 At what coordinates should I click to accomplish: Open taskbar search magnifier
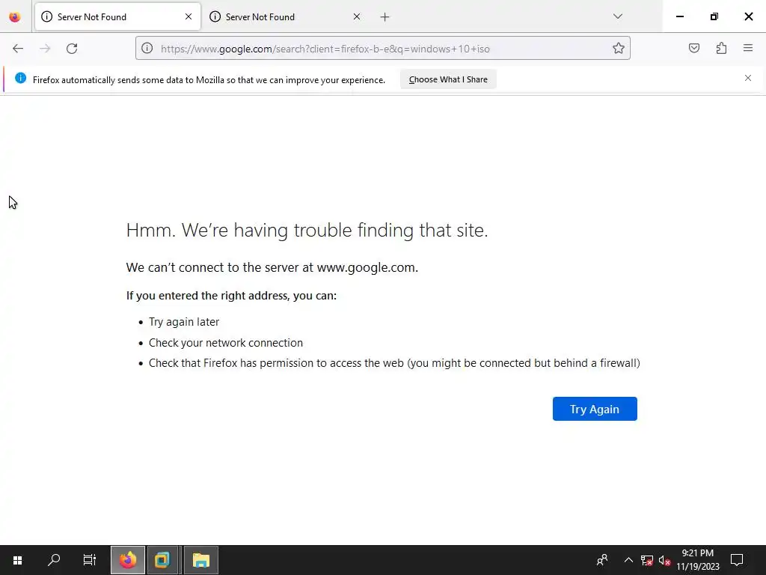[54, 560]
